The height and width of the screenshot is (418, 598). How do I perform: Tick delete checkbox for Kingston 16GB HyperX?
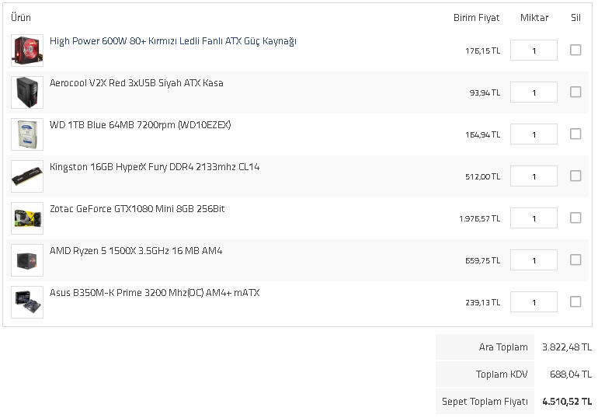click(x=575, y=176)
